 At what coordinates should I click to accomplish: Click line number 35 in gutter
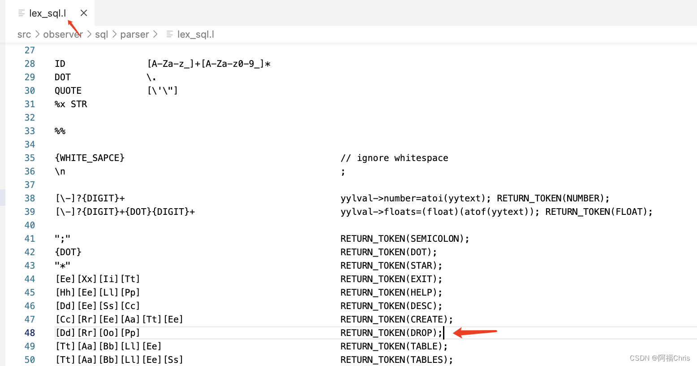(x=30, y=158)
